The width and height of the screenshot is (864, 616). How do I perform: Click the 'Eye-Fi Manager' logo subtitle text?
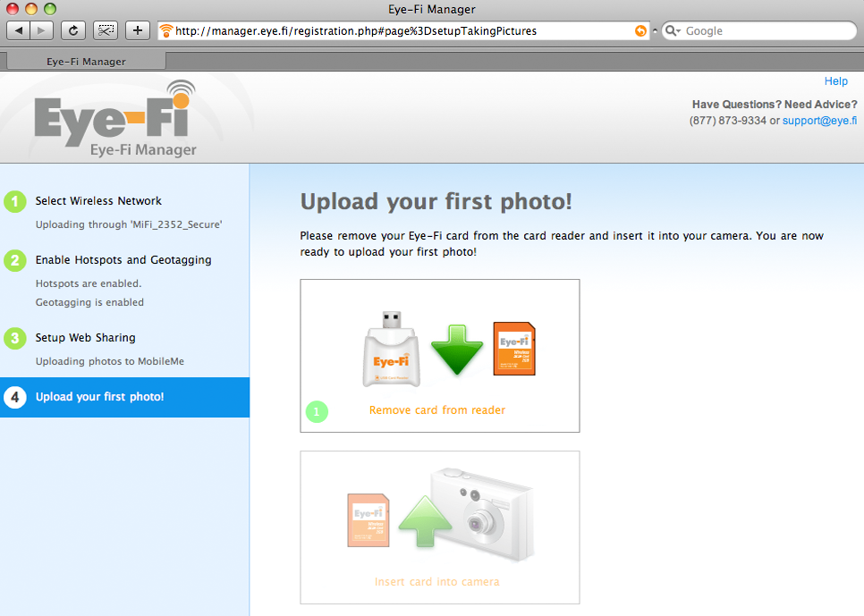click(x=143, y=150)
